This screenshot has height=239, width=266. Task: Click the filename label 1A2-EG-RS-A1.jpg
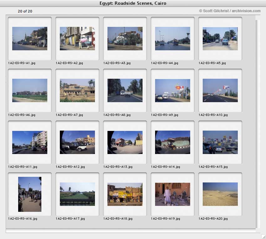point(22,63)
